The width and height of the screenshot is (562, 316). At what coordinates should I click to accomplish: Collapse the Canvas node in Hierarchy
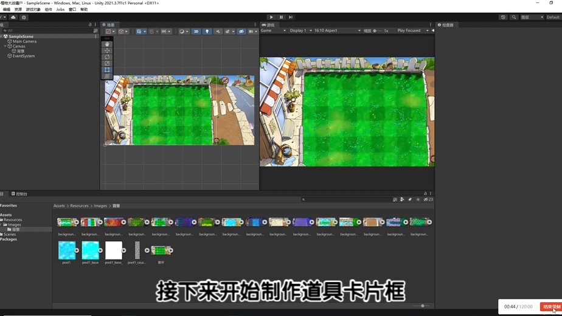(x=5, y=46)
